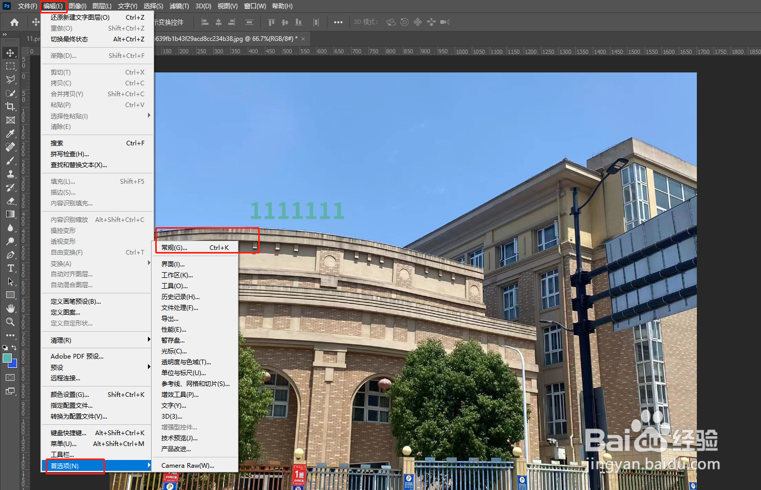This screenshot has height=490, width=761.
Task: Open the 帮助(H) menu
Action: (282, 6)
